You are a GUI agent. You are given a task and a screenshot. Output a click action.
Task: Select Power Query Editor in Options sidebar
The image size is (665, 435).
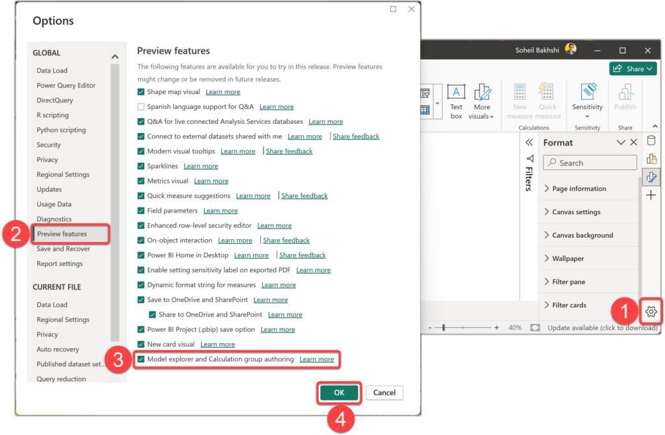click(x=66, y=85)
